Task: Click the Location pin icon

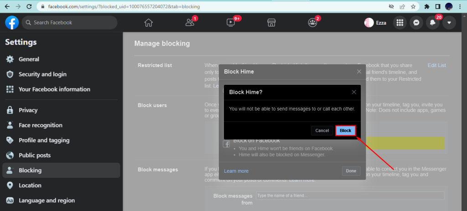Action: [10, 185]
